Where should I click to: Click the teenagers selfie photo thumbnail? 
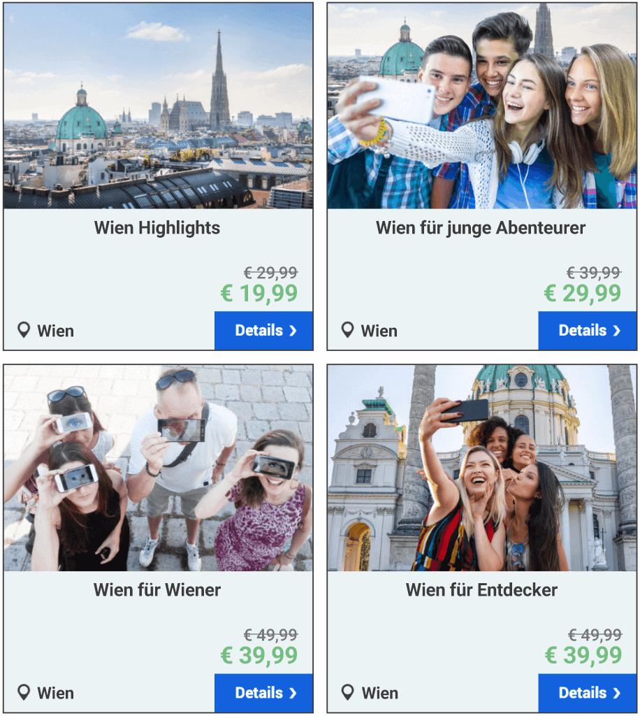pyautogui.click(x=482, y=106)
